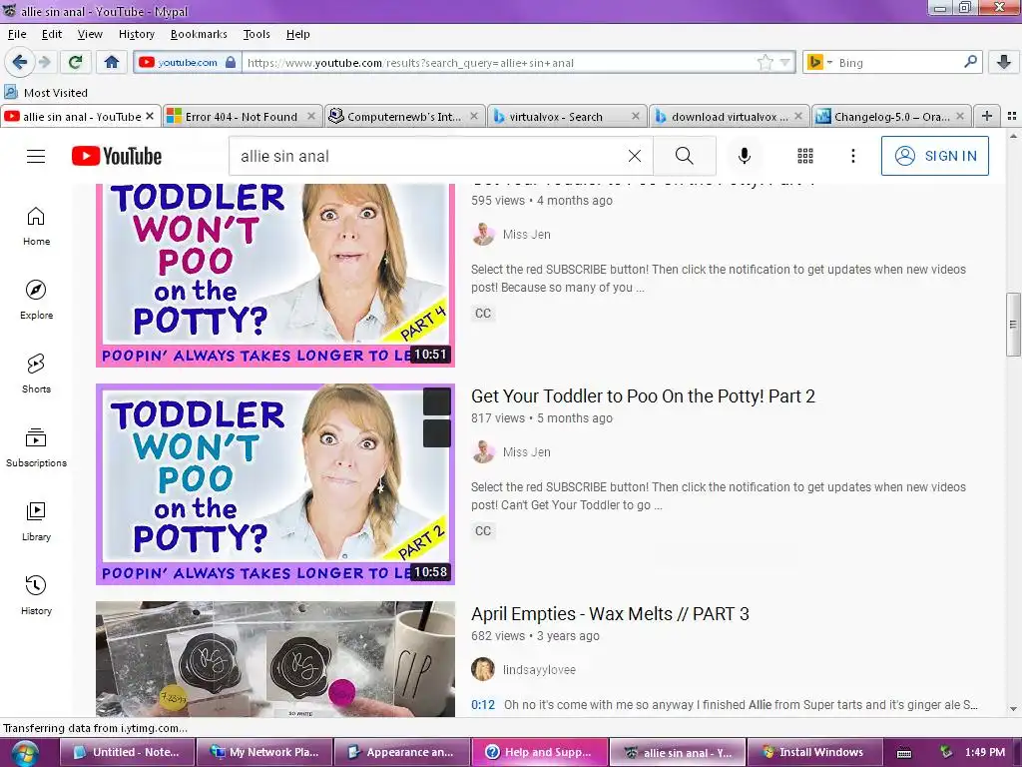Screen dimensions: 1022x767
Task: Close the Changelog-5.0 tab
Action: click(960, 116)
